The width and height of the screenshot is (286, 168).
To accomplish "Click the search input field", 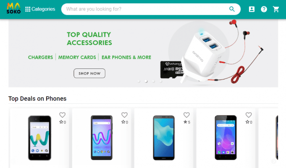I will point(146,9).
